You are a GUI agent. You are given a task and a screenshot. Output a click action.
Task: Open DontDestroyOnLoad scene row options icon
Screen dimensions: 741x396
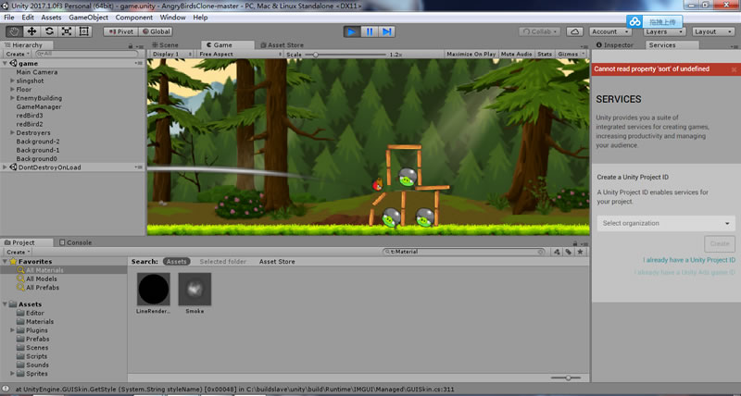(138, 167)
